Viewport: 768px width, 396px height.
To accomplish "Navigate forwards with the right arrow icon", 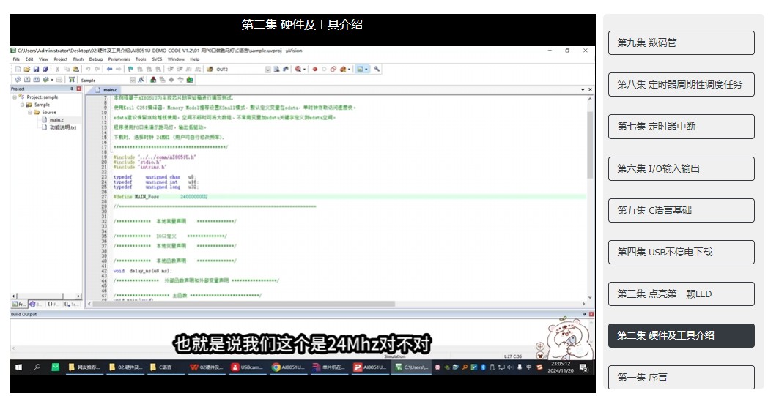I will (119, 69).
